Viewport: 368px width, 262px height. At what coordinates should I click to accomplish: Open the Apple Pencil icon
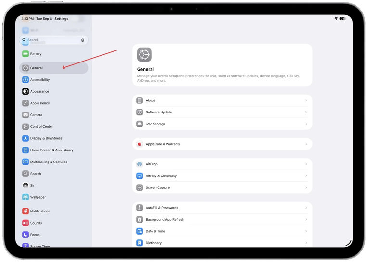(25, 103)
